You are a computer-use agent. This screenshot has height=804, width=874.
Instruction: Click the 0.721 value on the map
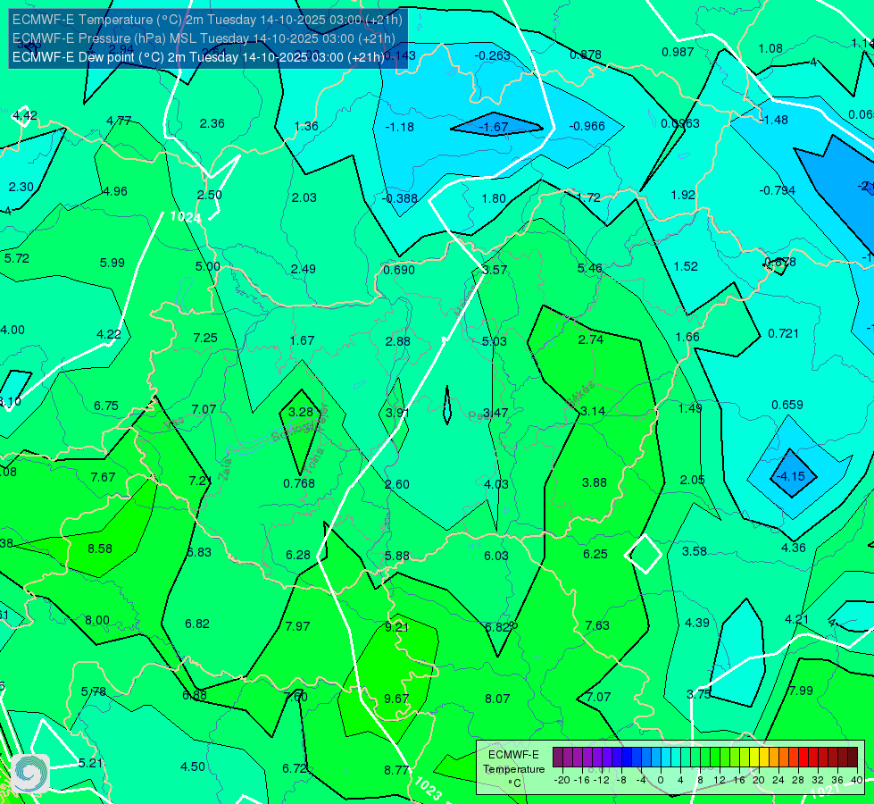(x=783, y=333)
